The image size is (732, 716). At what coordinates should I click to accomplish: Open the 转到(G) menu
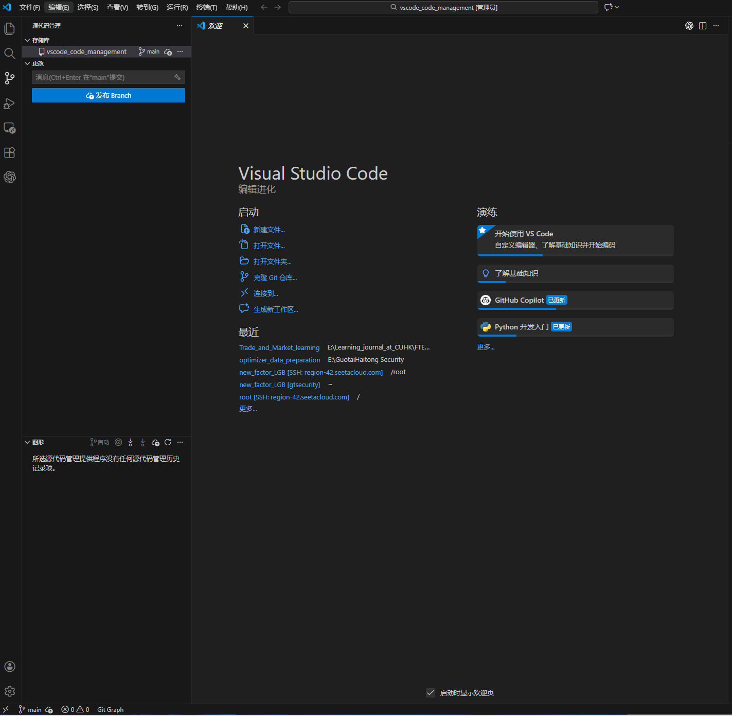pyautogui.click(x=148, y=7)
